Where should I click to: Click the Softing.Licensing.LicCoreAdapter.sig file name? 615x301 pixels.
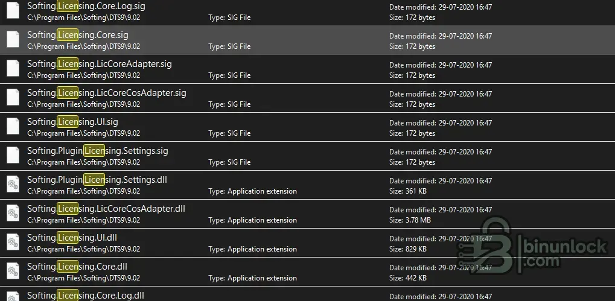pos(99,64)
